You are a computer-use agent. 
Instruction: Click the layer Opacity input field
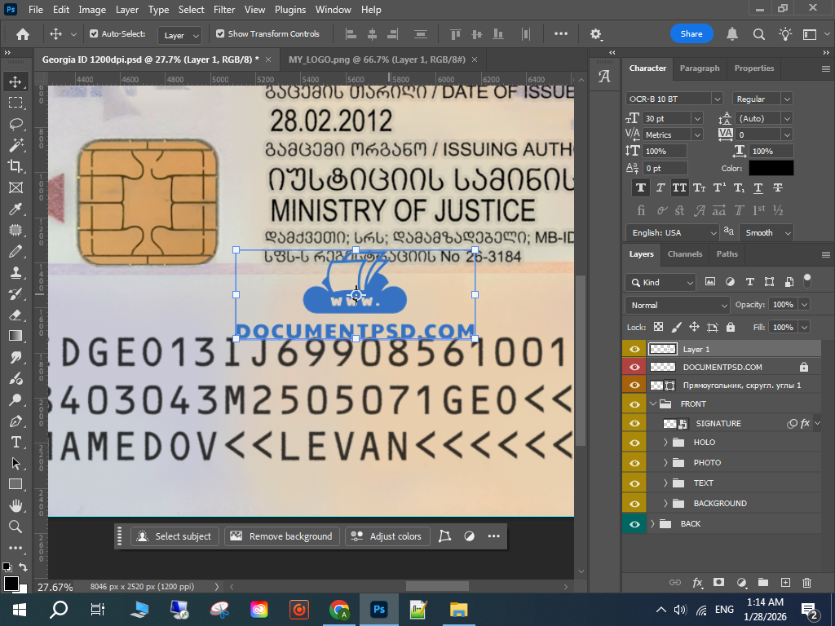point(782,305)
